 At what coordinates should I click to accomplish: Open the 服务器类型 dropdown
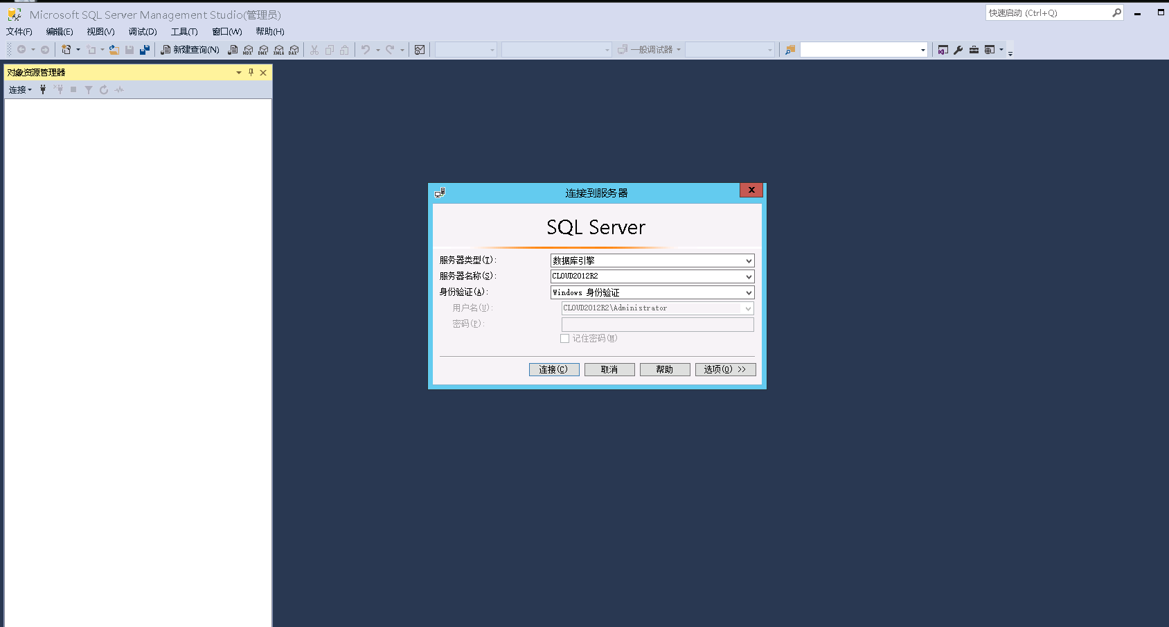(747, 260)
